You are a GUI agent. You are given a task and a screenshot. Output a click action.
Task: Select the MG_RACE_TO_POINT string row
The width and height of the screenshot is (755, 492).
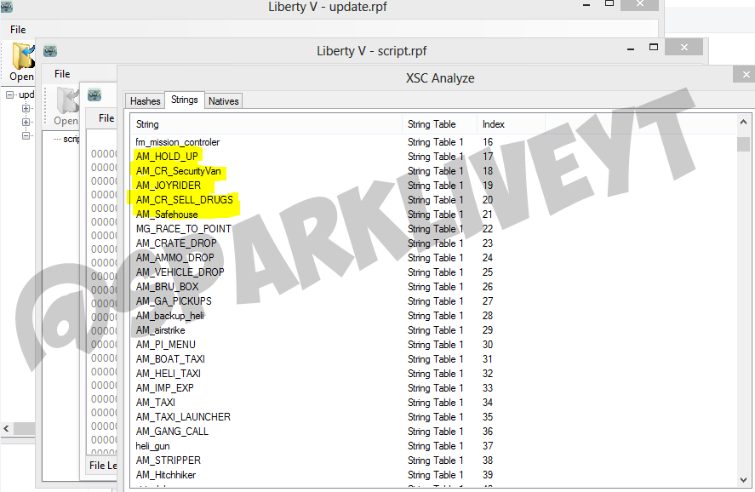(433, 229)
